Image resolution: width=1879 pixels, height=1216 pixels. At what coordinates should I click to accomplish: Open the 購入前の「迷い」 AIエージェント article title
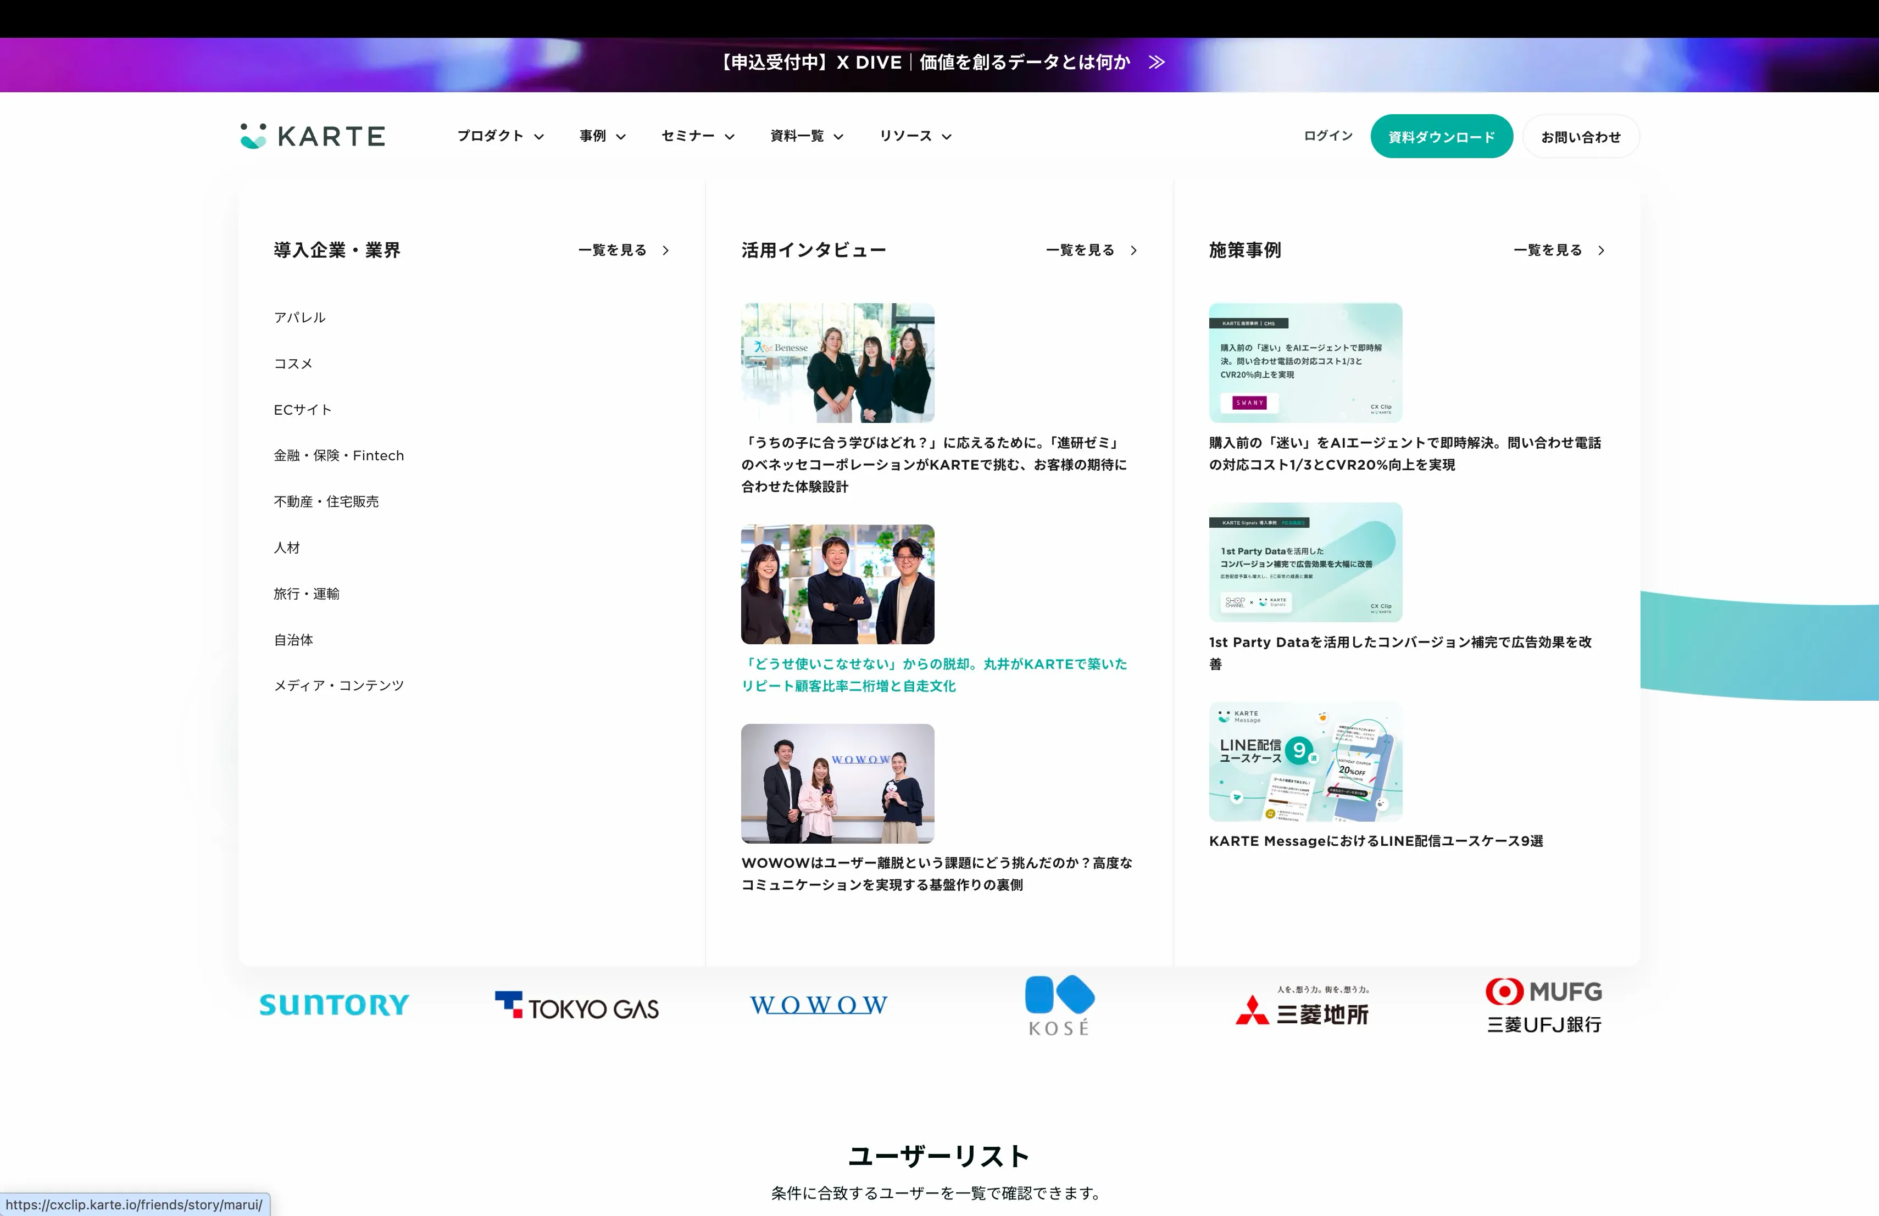[x=1405, y=454]
